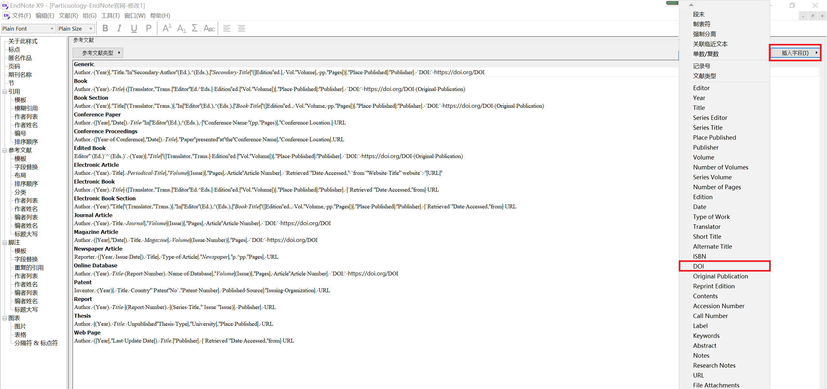Select Research Notes field entry

coord(725,365)
